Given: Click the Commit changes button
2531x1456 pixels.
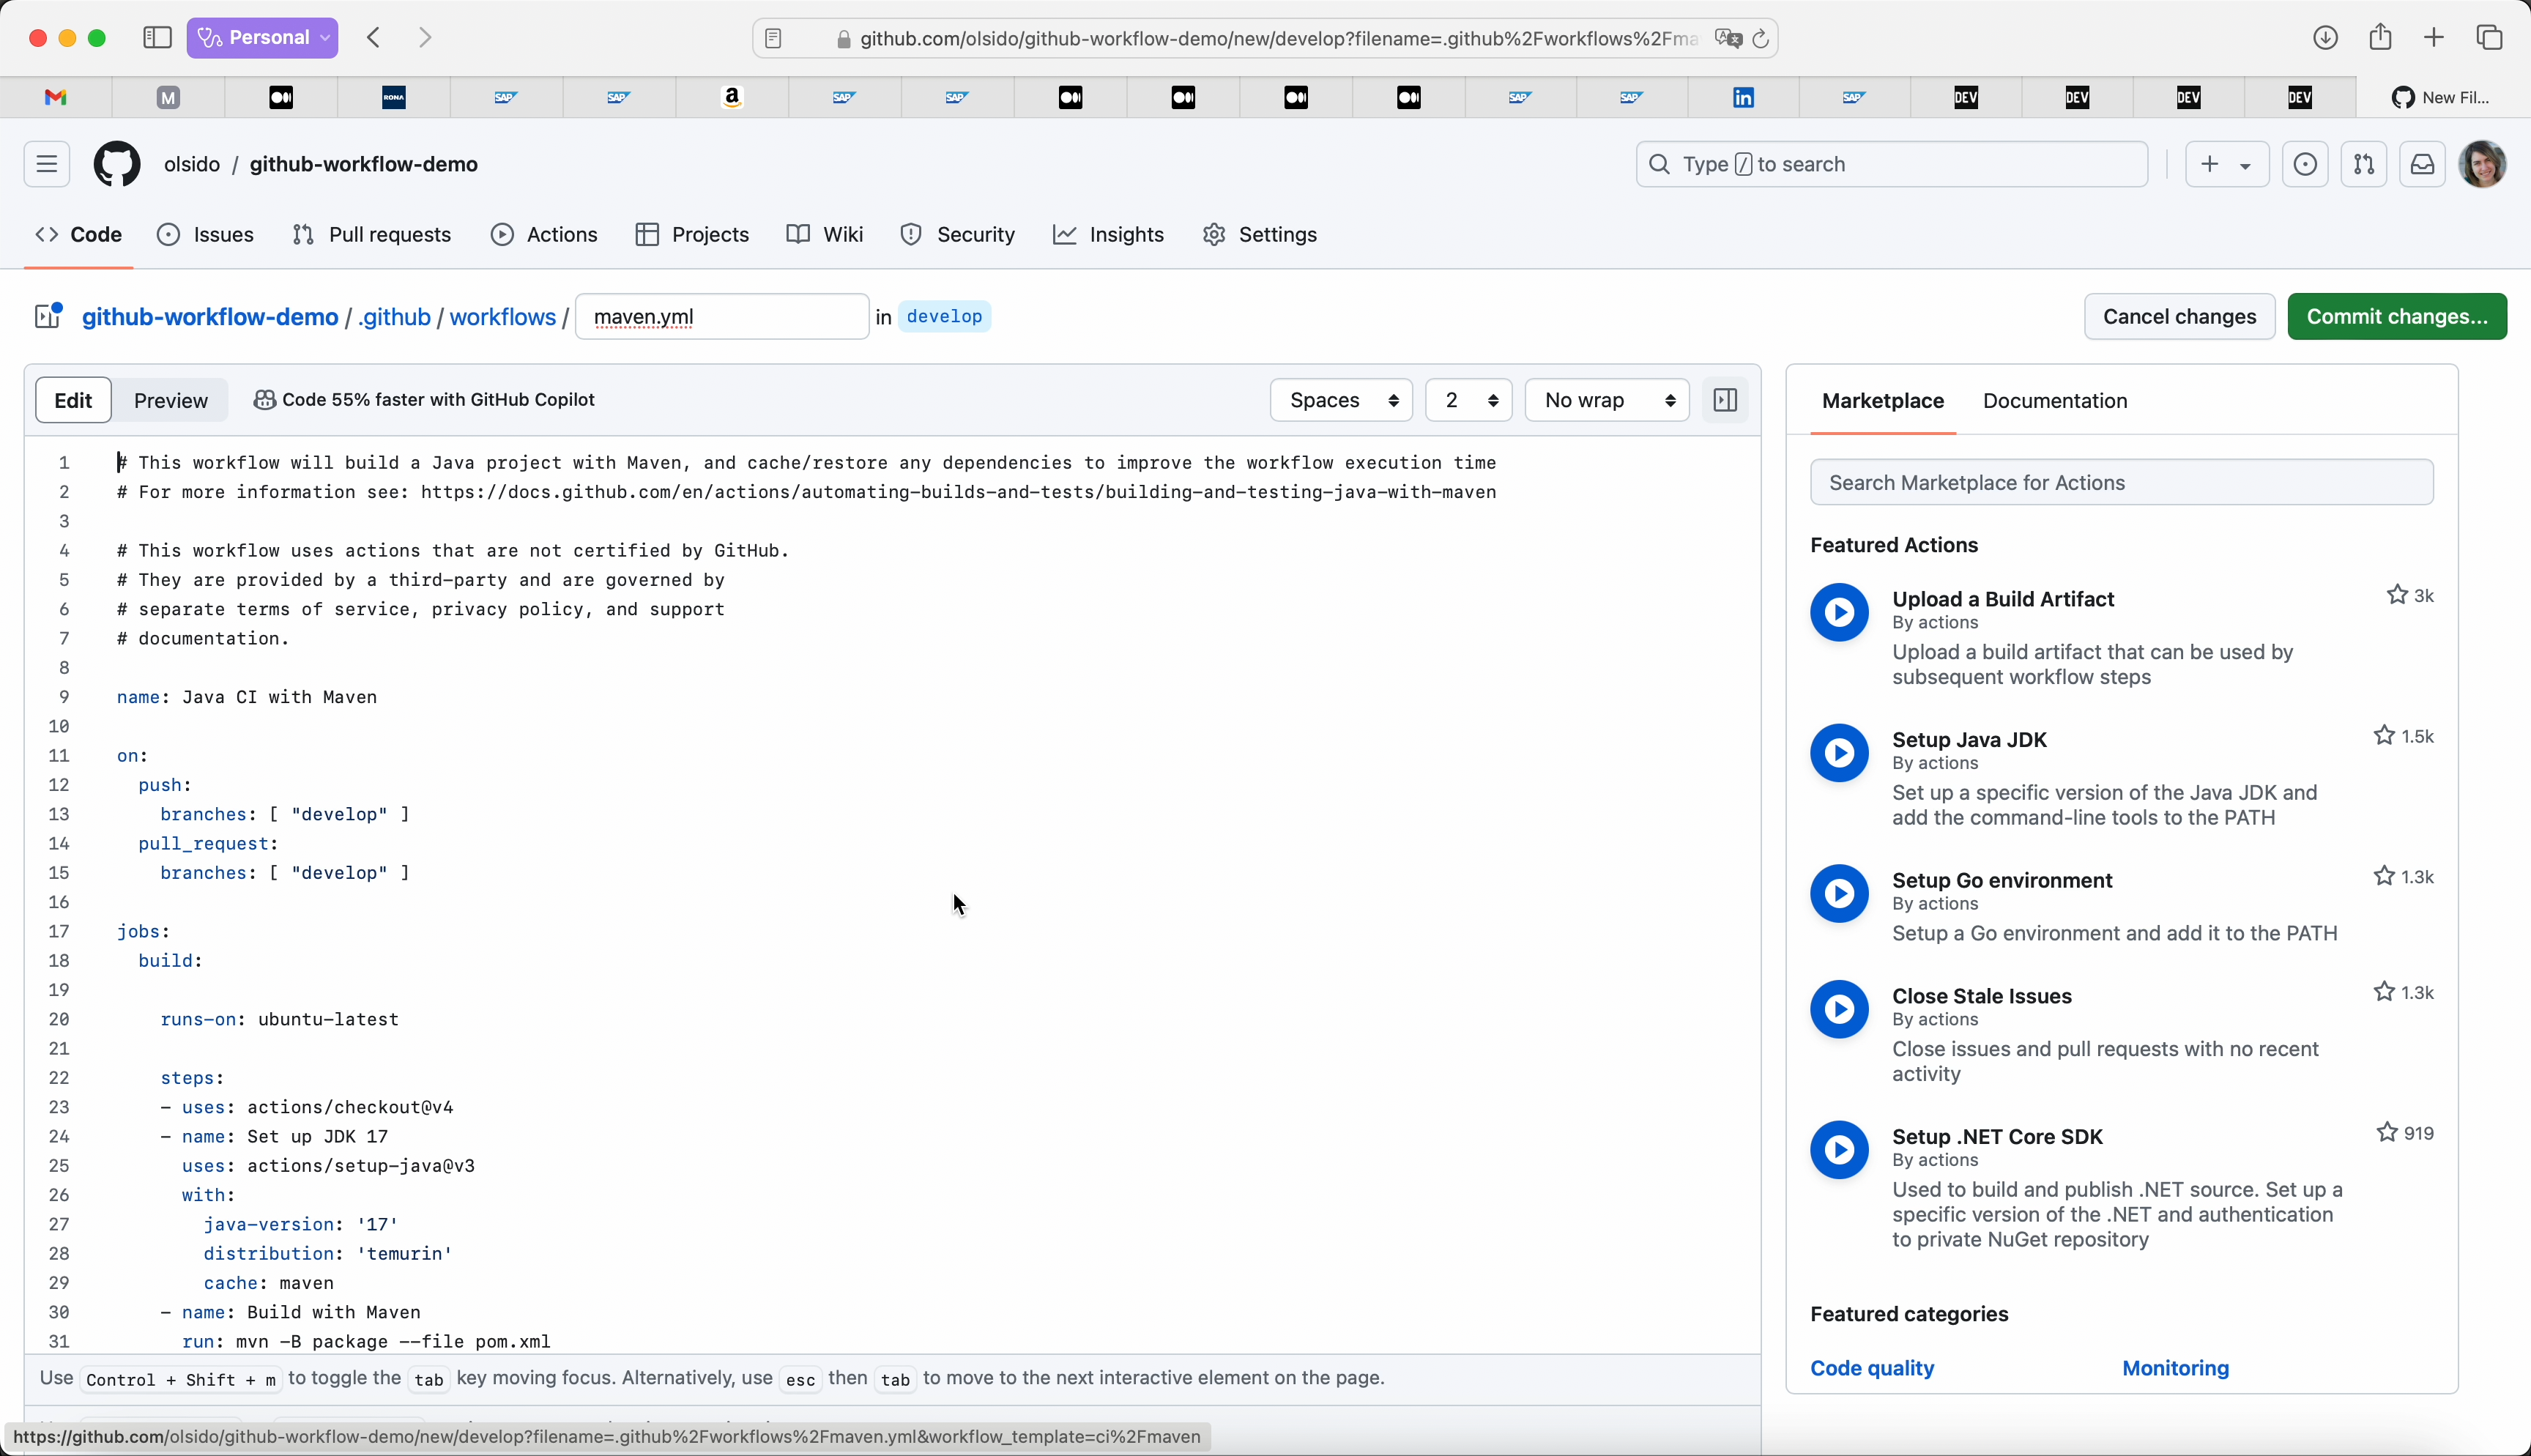Looking at the screenshot, I should 2396,316.
